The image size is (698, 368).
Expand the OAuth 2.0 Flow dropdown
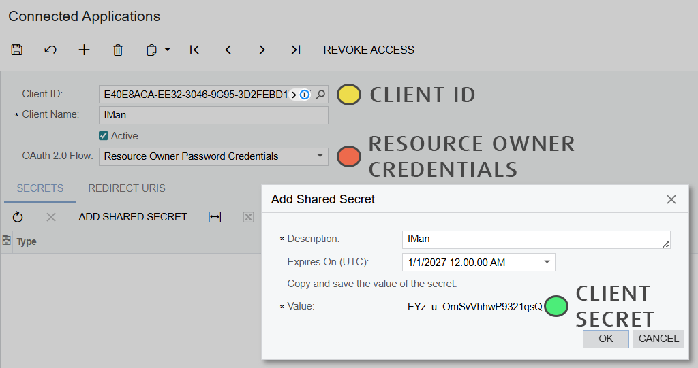[320, 156]
